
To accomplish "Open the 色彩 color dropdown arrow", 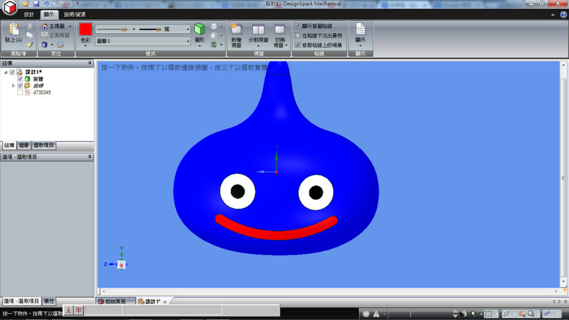I will [86, 46].
